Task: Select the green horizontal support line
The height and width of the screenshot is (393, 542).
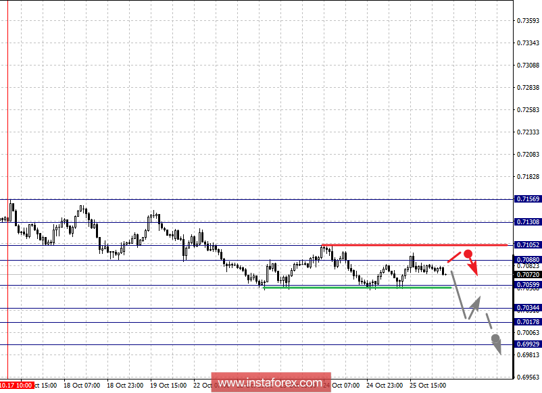Action: (x=357, y=288)
